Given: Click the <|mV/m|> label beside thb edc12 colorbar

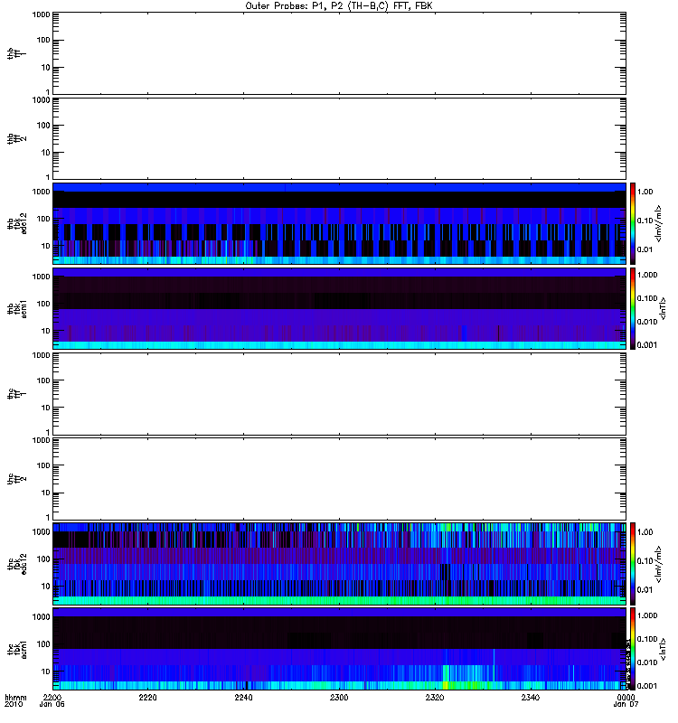Looking at the screenshot, I should tap(659, 223).
